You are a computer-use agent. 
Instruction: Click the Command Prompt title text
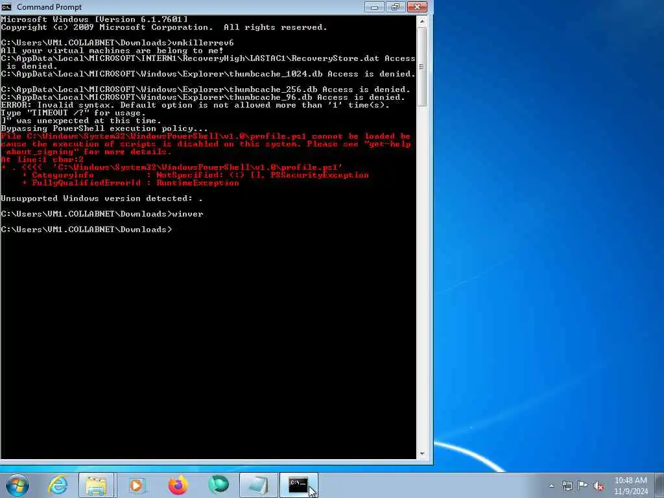pyautogui.click(x=49, y=6)
